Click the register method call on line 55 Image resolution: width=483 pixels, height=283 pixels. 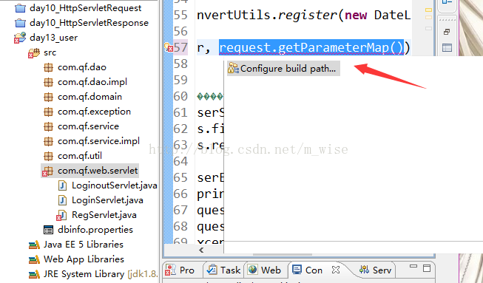(308, 15)
